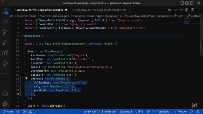Open errors and warnings in status bar

(x=29, y=111)
